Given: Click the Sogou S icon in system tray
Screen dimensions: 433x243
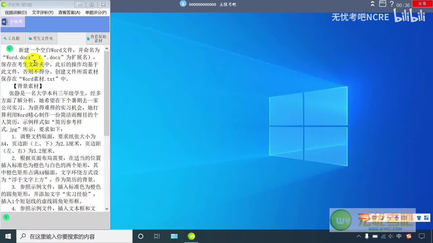Looking at the screenshot, I should (x=409, y=236).
